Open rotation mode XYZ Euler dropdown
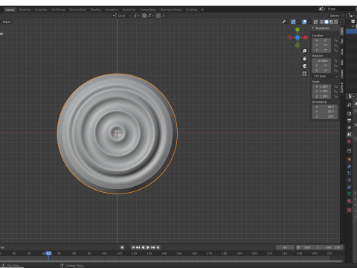Image resolution: width=357 pixels, height=268 pixels. 325,76
